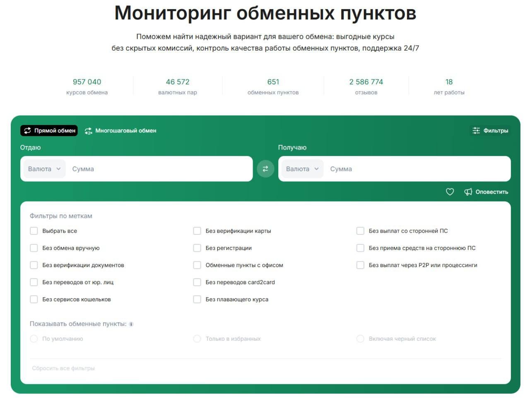Select Только в избранных radio option
This screenshot has height=400, width=530.
coord(197,339)
